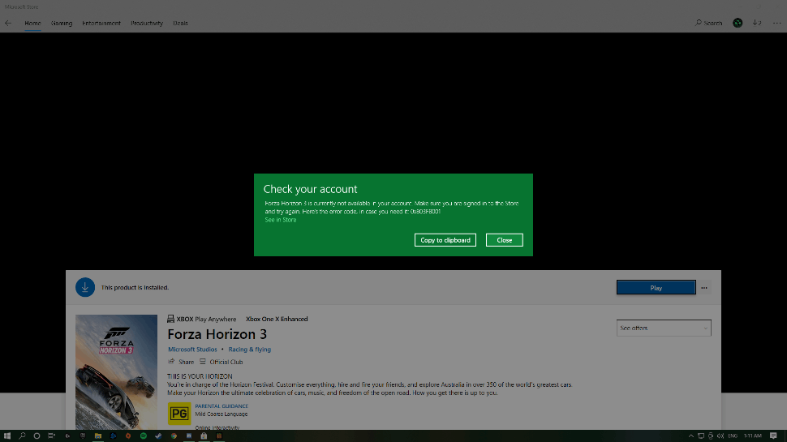Go back with the Store back arrow
Viewport: 787px width, 442px height.
click(x=8, y=23)
